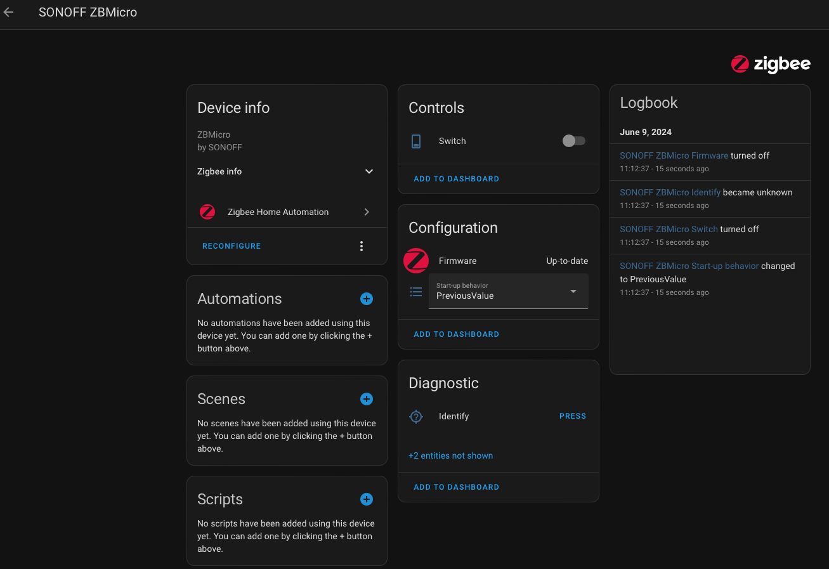Click the Switch label in Controls
This screenshot has width=829, height=569.
point(452,141)
